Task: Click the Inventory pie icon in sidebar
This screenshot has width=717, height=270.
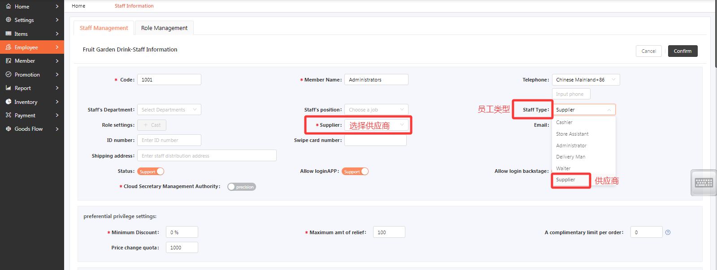Action: (x=9, y=102)
